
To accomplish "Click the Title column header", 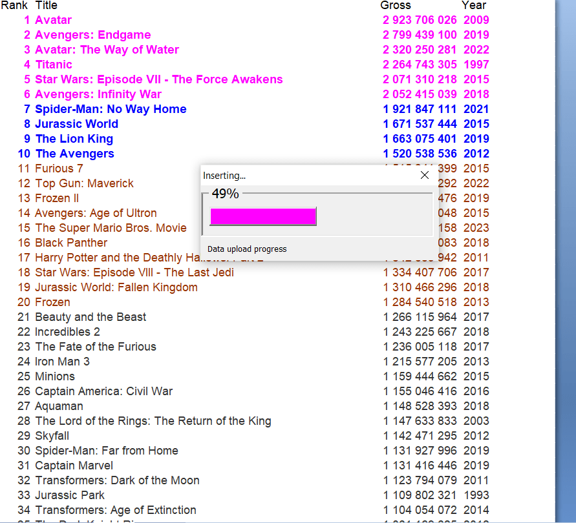I will (46, 5).
